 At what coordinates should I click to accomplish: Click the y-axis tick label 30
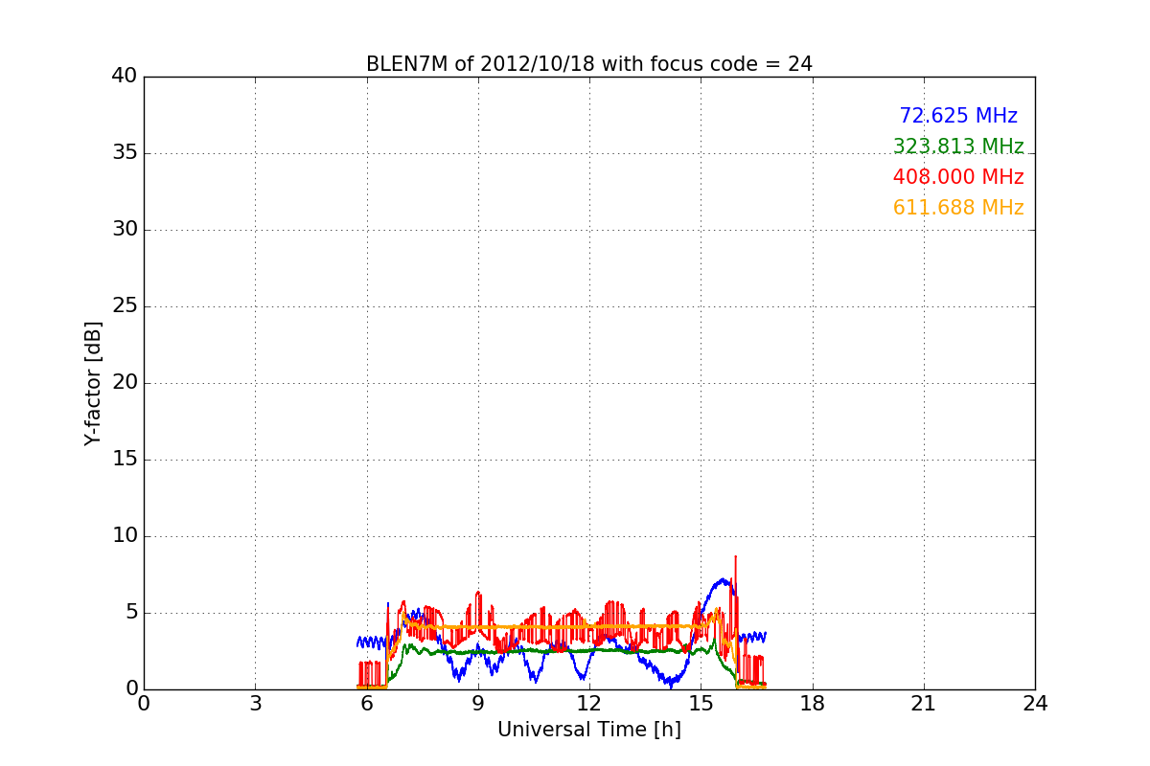(124, 230)
